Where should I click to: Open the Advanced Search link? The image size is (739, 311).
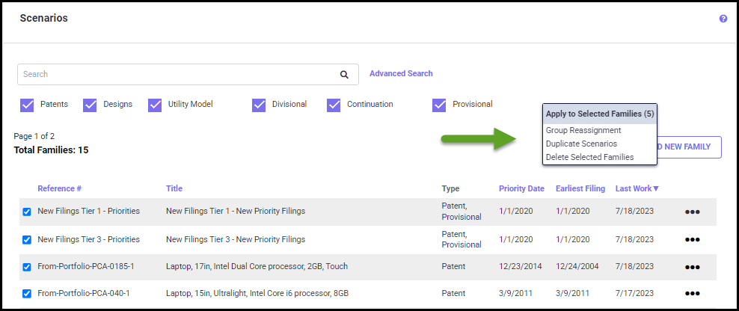pos(401,73)
